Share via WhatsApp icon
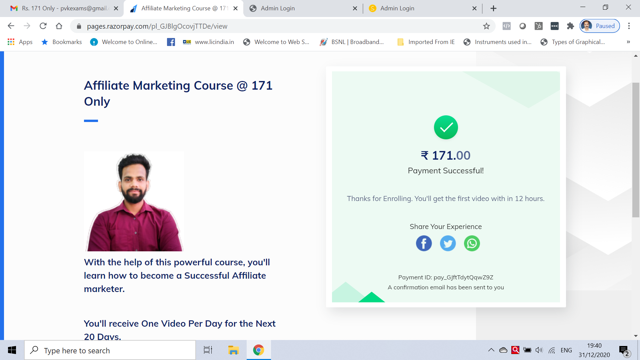The height and width of the screenshot is (360, 640). (x=472, y=243)
